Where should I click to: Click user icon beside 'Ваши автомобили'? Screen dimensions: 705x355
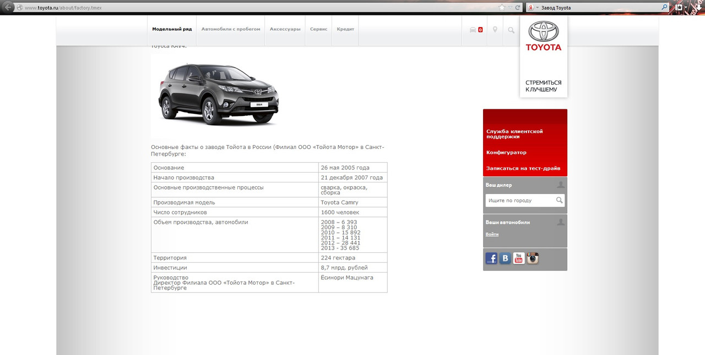point(561,222)
